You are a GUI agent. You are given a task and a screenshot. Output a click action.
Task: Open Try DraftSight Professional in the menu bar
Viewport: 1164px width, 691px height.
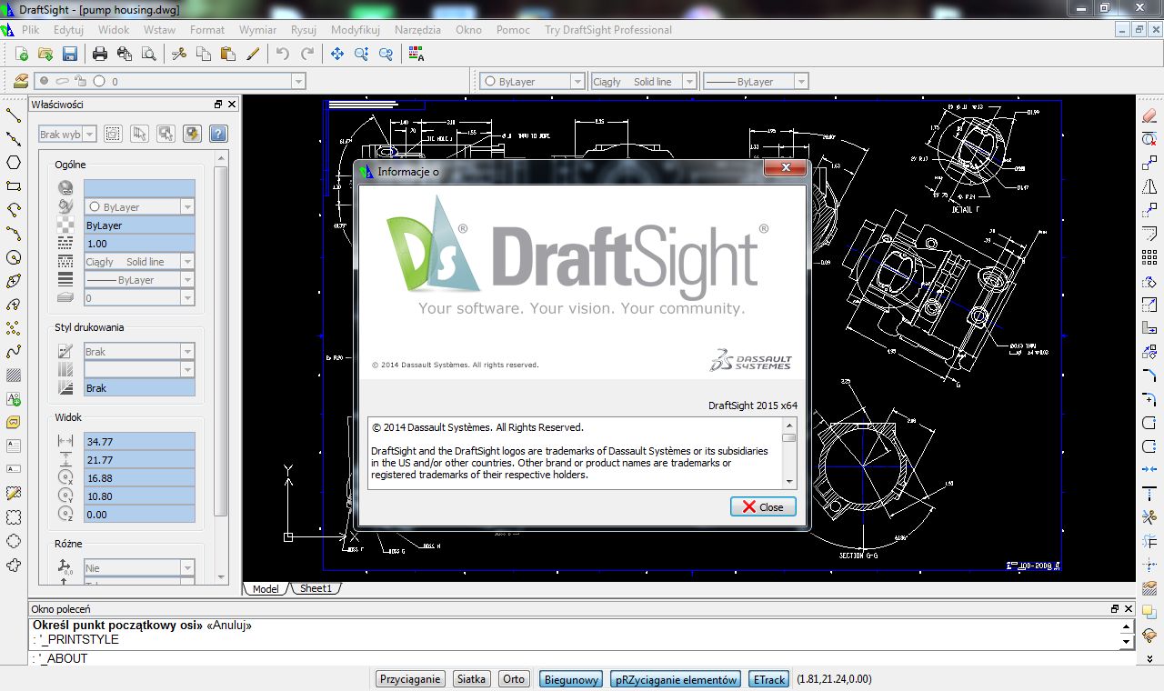[607, 29]
